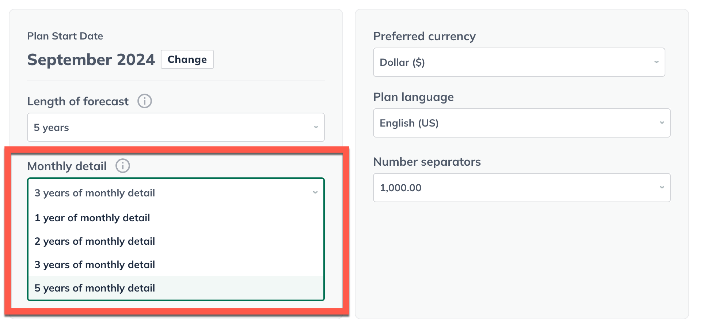703x327 pixels.
Task: Click the Monthly detail info icon
Action: [x=122, y=166]
